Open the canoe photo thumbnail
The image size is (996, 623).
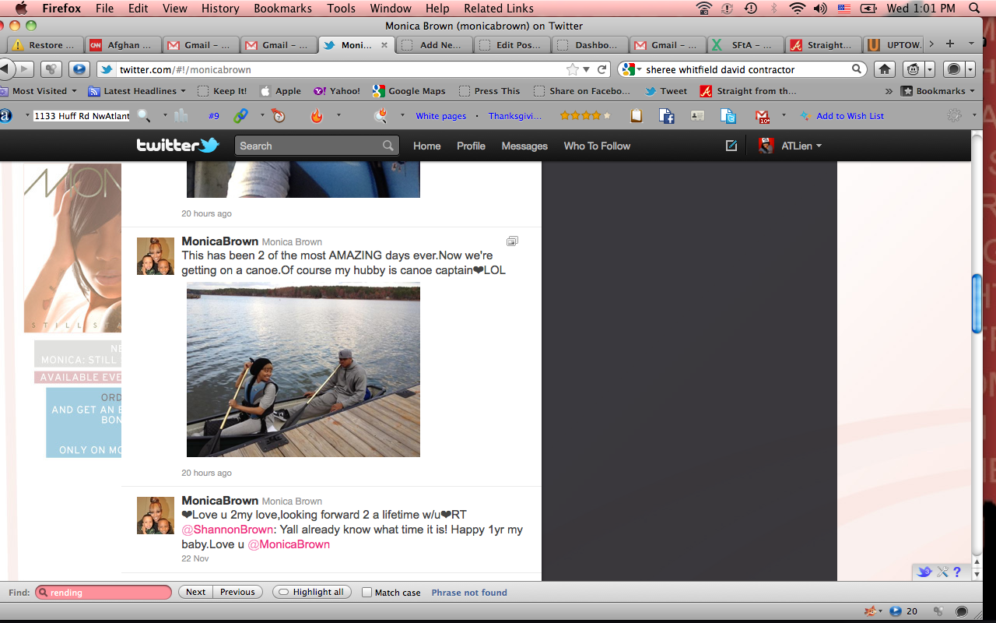303,369
